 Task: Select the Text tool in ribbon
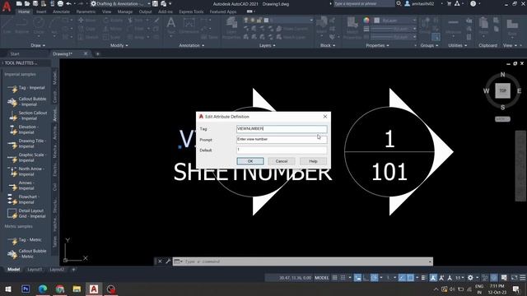point(170,26)
